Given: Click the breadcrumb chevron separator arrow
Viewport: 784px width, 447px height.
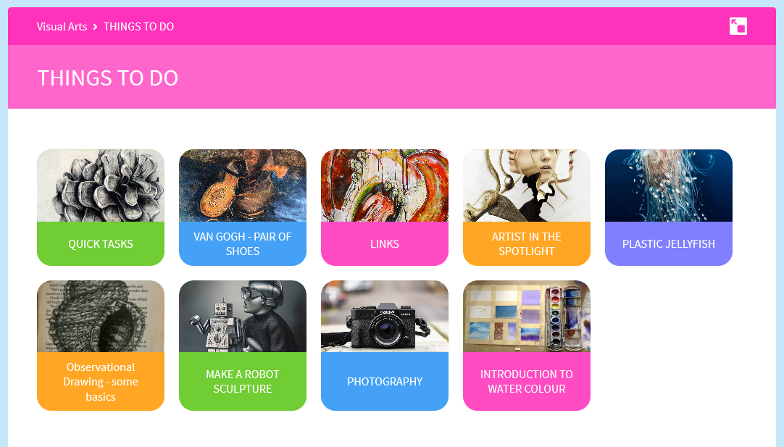Looking at the screenshot, I should tap(95, 27).
